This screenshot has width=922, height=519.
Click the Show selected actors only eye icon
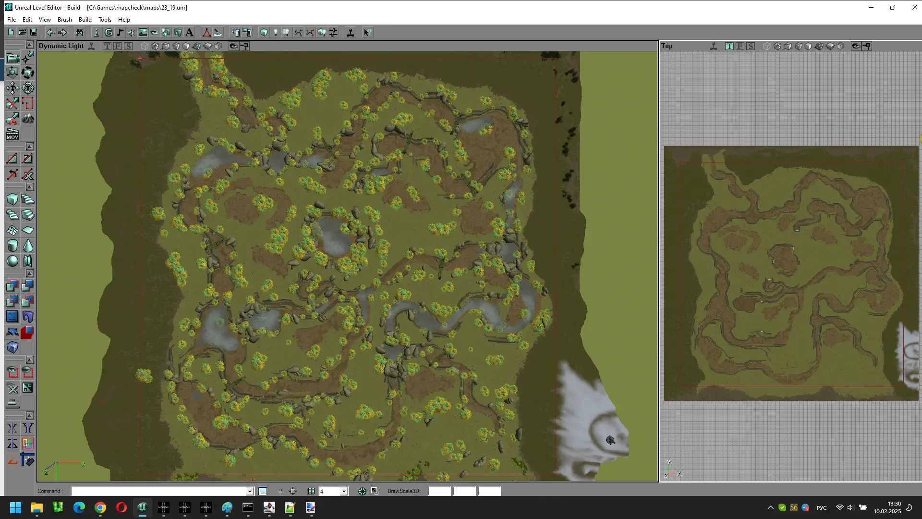point(12,372)
